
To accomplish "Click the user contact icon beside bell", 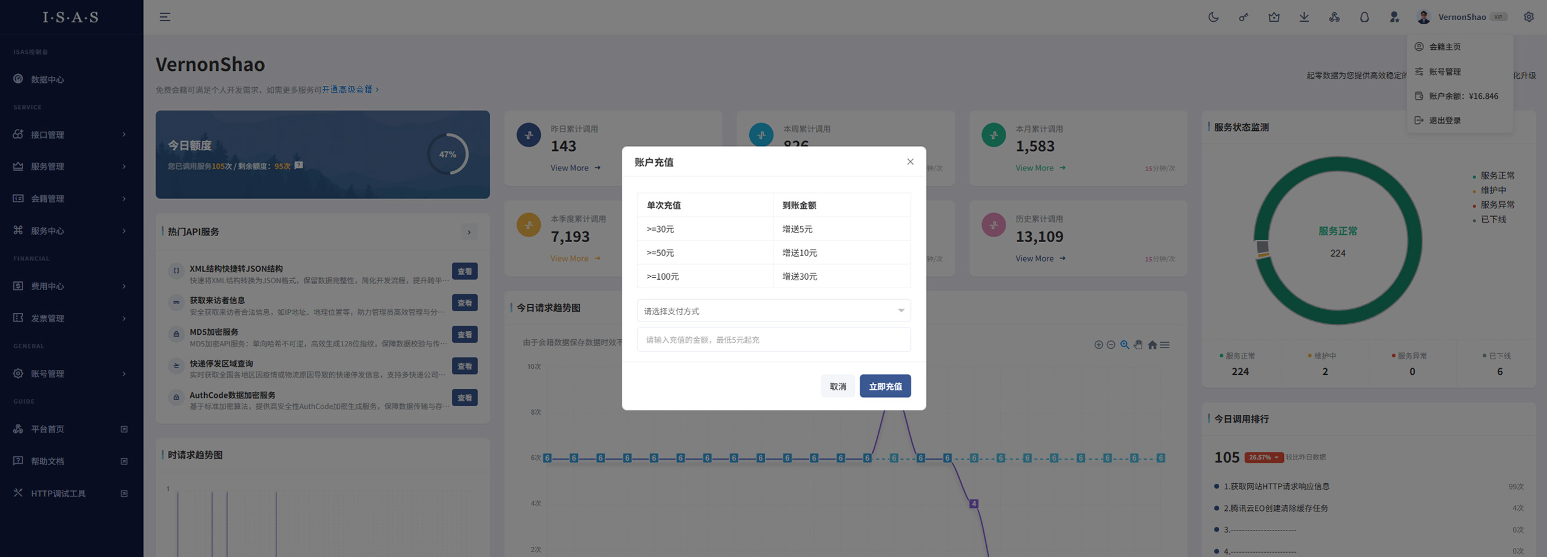I will (1394, 17).
